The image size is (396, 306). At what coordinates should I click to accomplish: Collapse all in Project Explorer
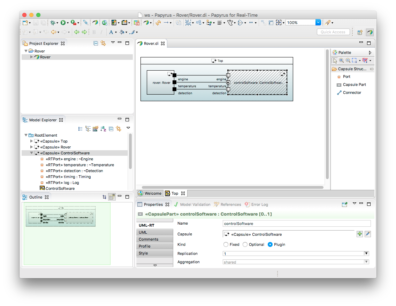96,43
